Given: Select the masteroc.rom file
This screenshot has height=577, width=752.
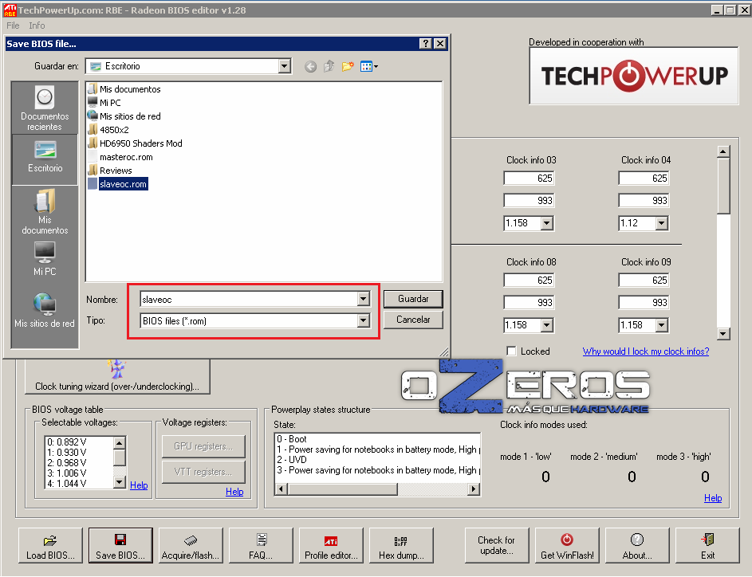Looking at the screenshot, I should coord(120,157).
